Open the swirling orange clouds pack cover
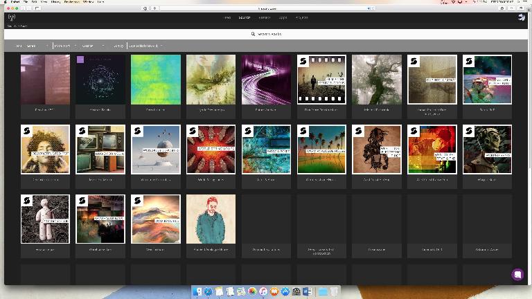Screen dimensions: 532x299 156,219
